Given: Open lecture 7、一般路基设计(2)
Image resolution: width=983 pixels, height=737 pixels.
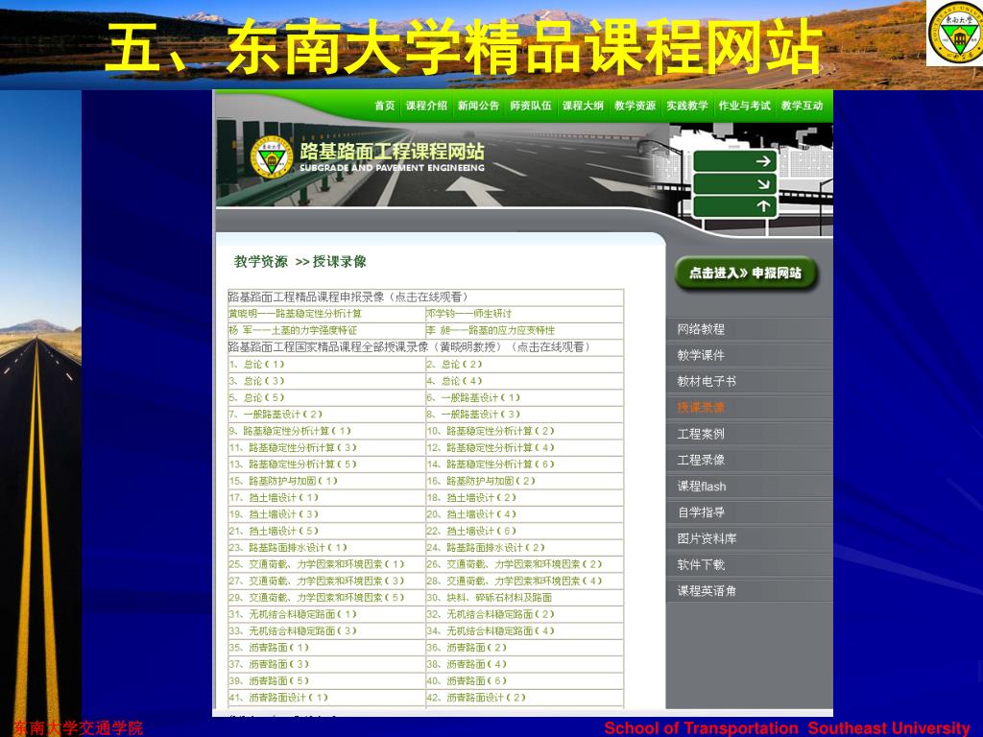Looking at the screenshot, I should [276, 415].
